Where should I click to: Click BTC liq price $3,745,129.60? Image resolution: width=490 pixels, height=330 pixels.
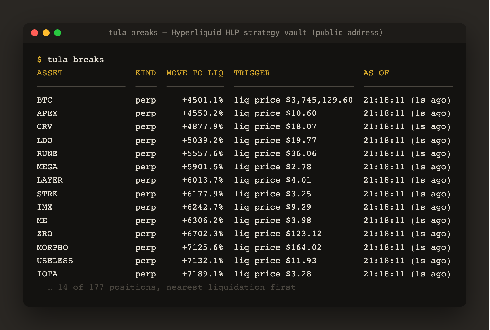click(293, 100)
